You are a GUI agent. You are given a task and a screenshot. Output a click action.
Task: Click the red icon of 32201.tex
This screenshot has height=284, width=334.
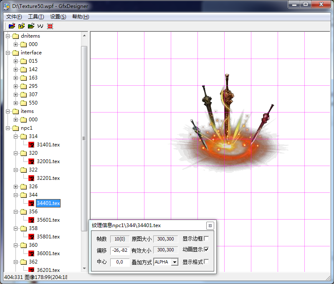click(31, 178)
